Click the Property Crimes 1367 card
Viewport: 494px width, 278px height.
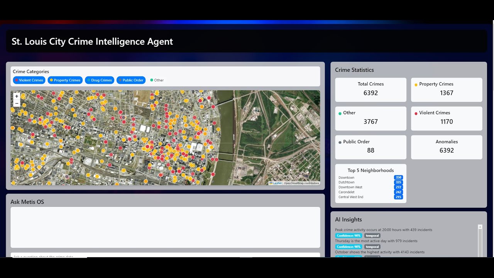tap(447, 90)
